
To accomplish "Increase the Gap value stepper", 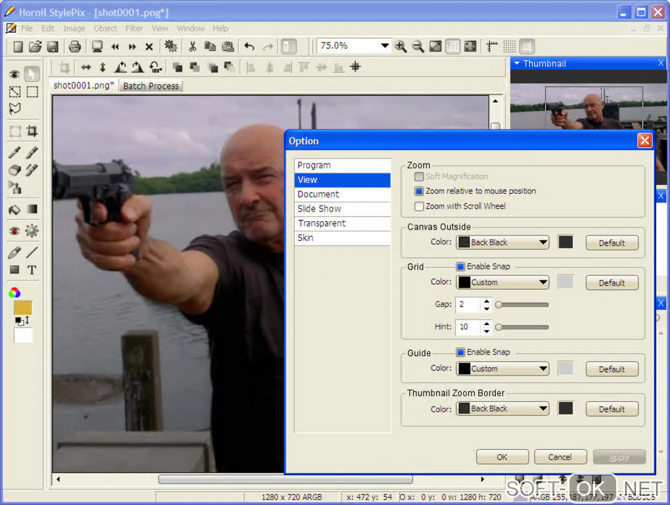I will [x=487, y=301].
